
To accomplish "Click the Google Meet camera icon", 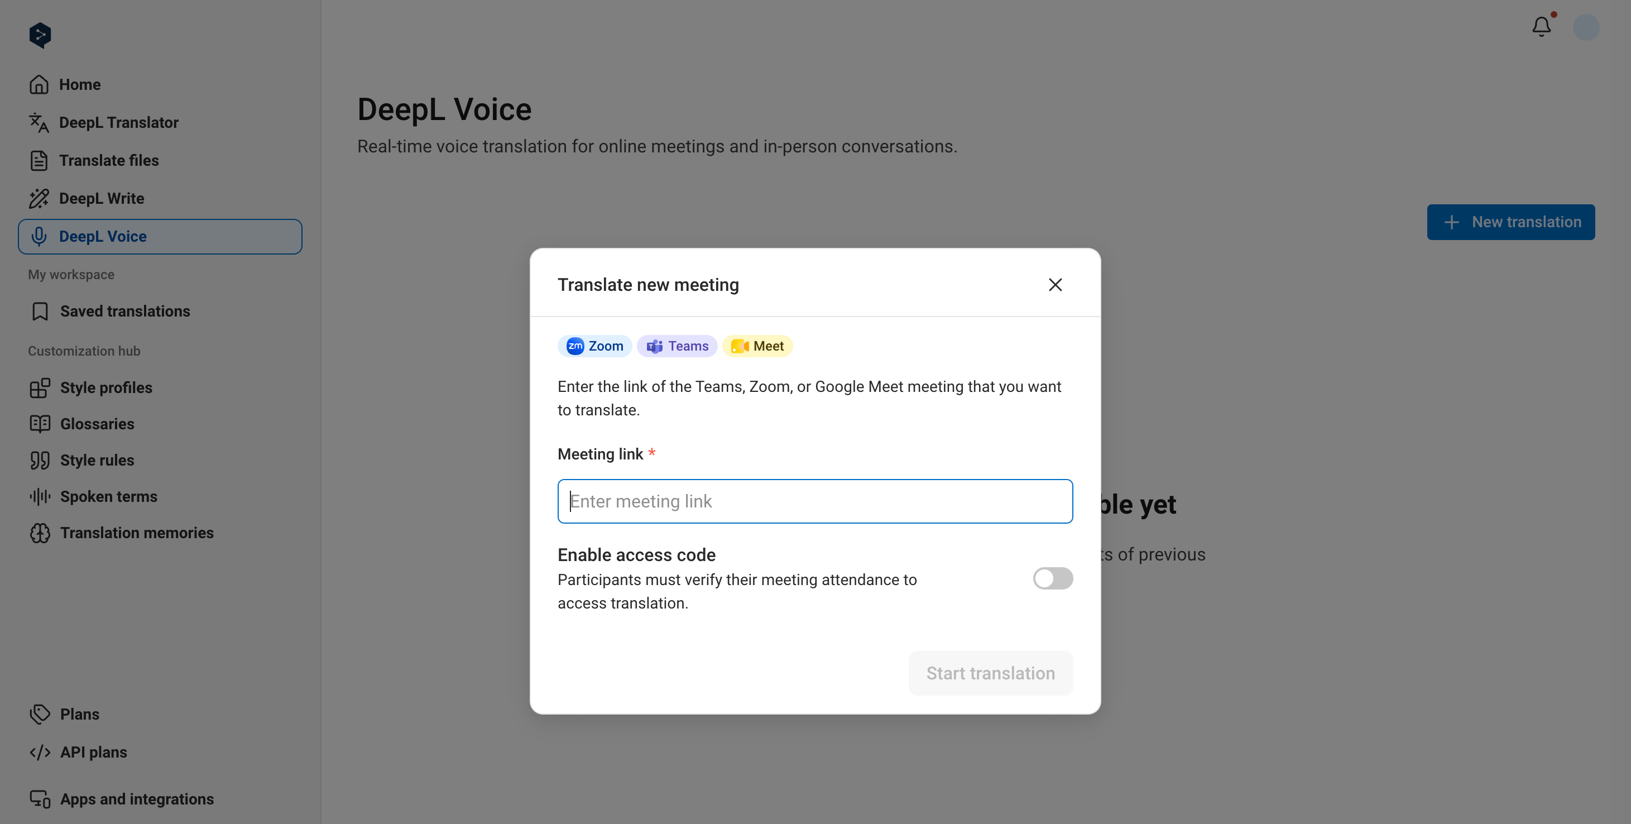I will [x=740, y=346].
